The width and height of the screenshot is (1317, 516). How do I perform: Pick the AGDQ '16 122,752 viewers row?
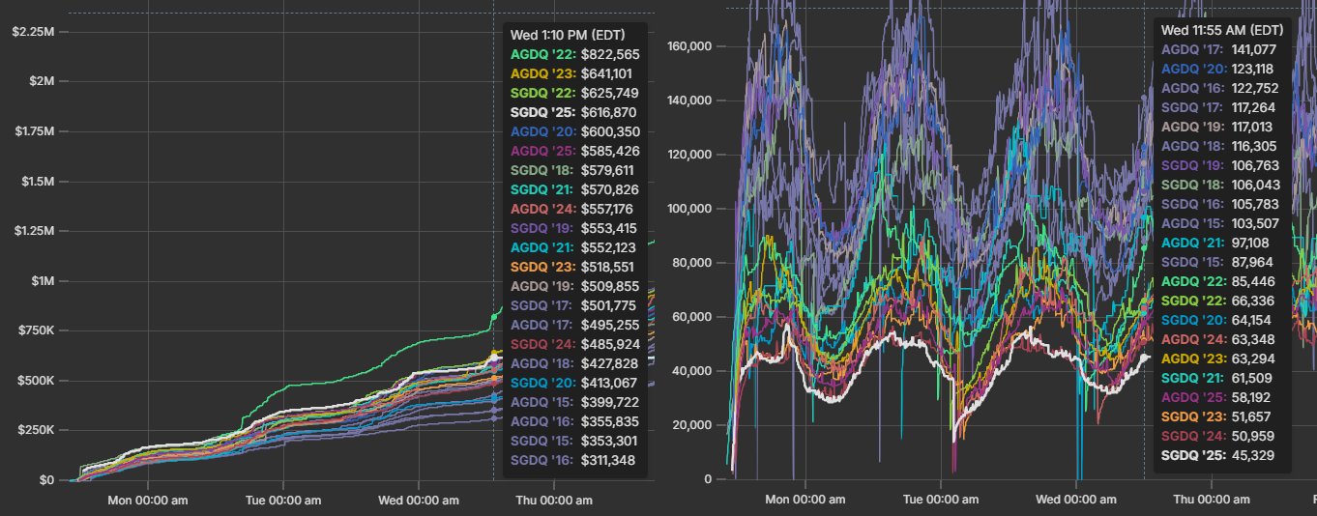(x=1219, y=88)
